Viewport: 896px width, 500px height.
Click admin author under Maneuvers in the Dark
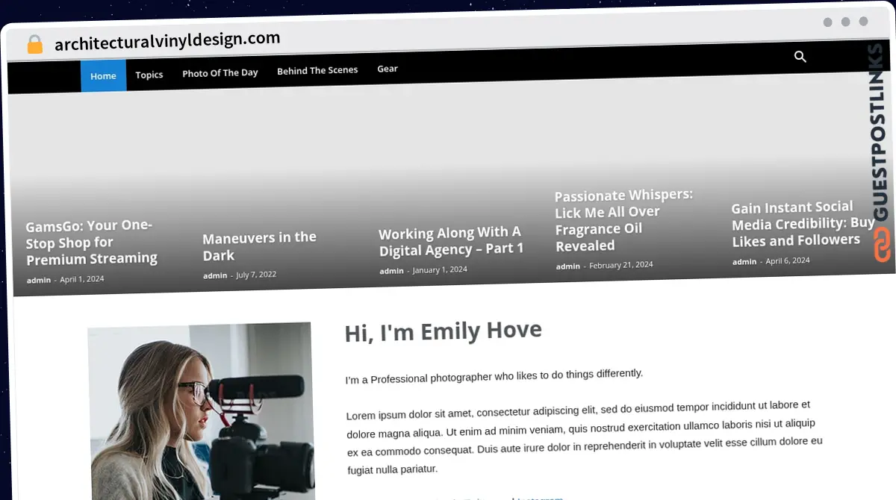point(215,275)
